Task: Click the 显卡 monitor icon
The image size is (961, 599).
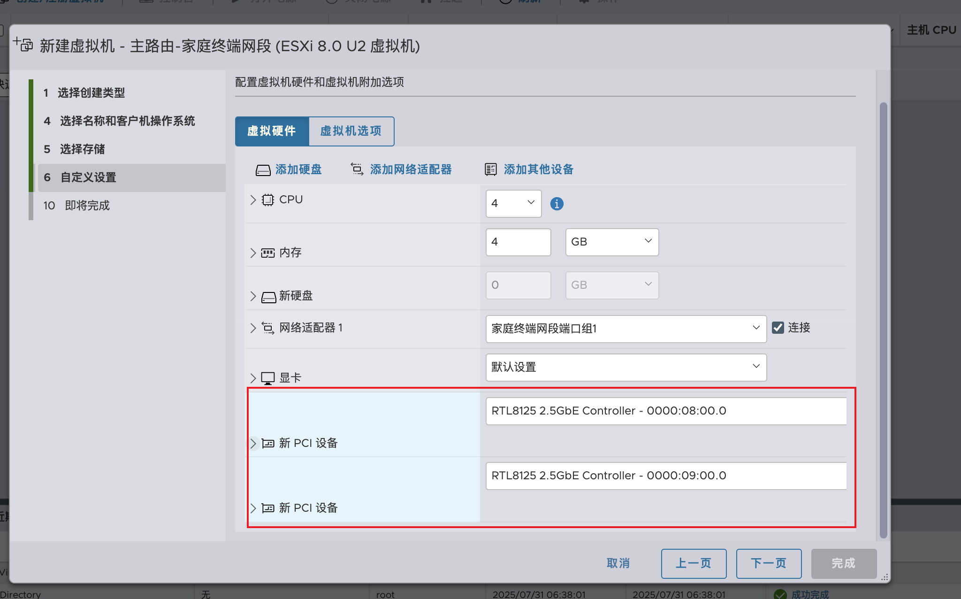Action: click(268, 378)
